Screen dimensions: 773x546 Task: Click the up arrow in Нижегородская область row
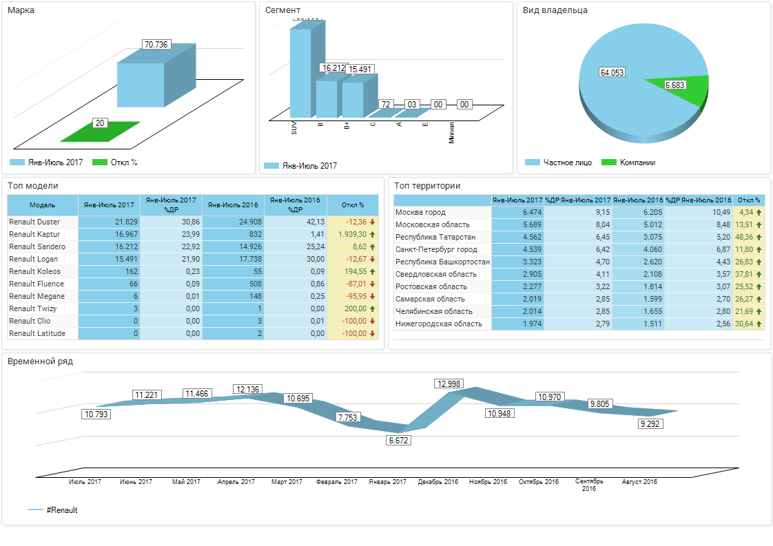(759, 324)
